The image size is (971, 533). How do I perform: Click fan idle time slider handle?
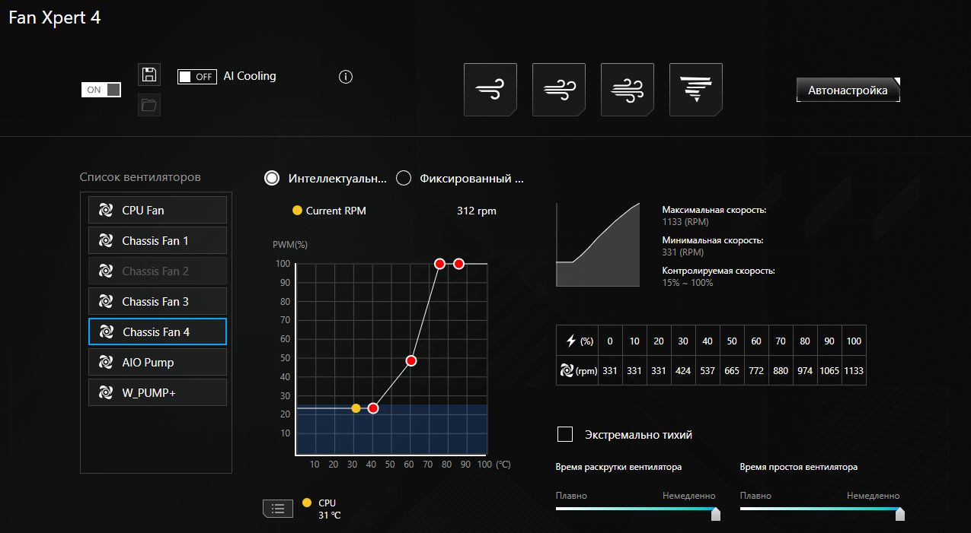900,515
